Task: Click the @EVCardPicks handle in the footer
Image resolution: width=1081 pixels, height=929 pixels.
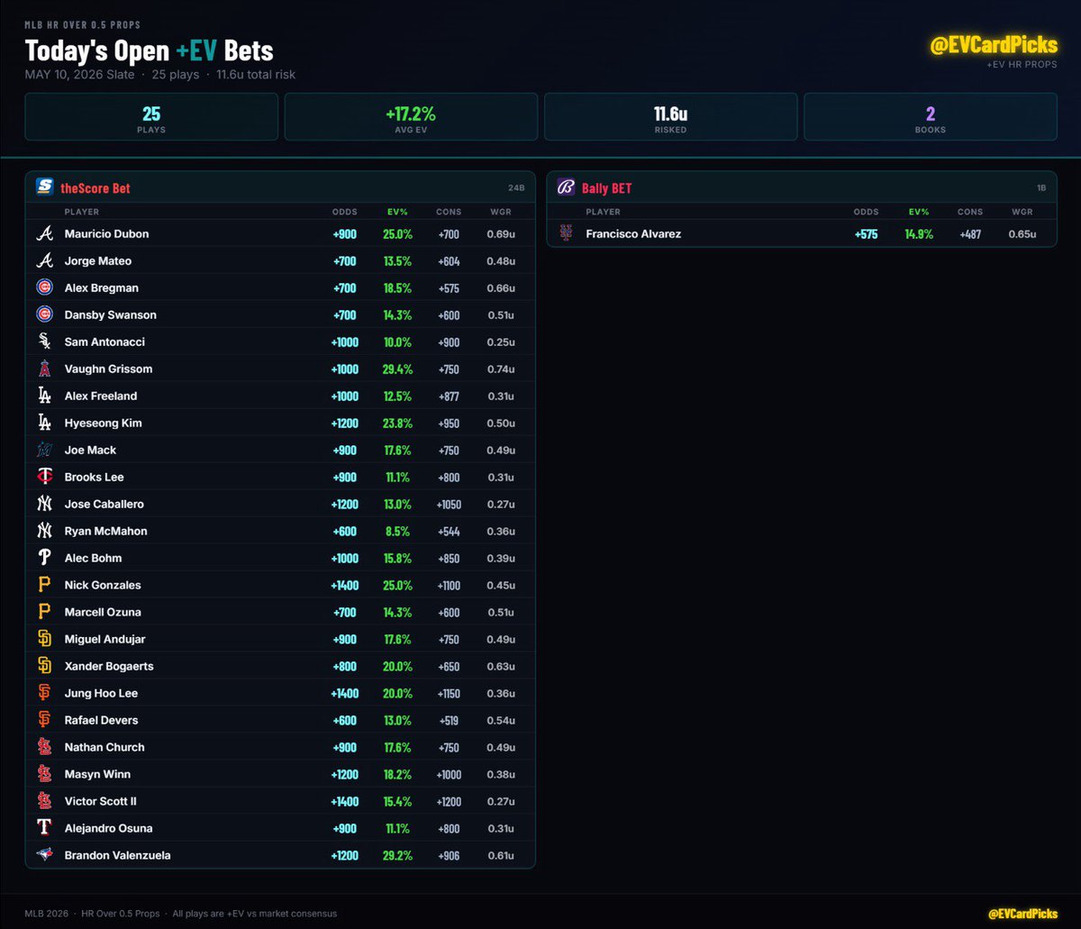Action: 1022,914
